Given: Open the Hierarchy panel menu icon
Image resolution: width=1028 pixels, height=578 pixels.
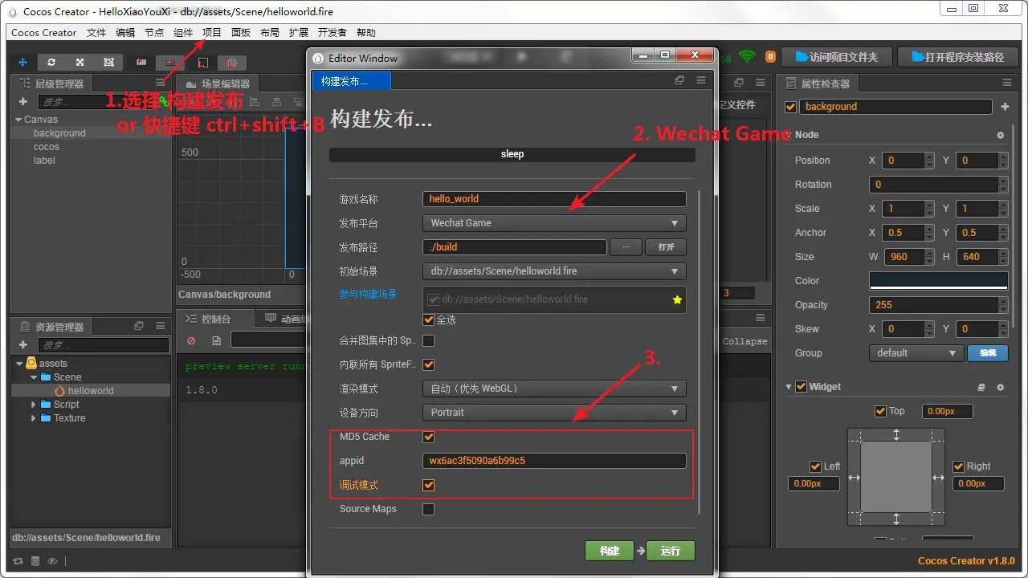Looking at the screenshot, I should tap(161, 83).
